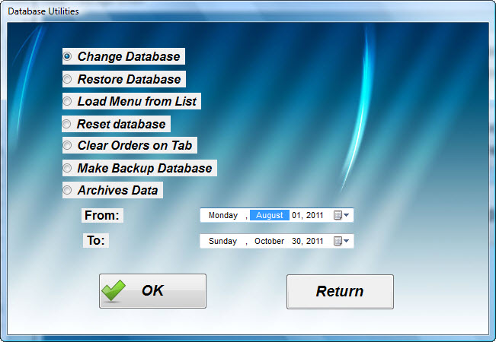Viewport: 496px width, 342px height.
Task: Pick the Reset database radio button
Action: click(x=67, y=124)
